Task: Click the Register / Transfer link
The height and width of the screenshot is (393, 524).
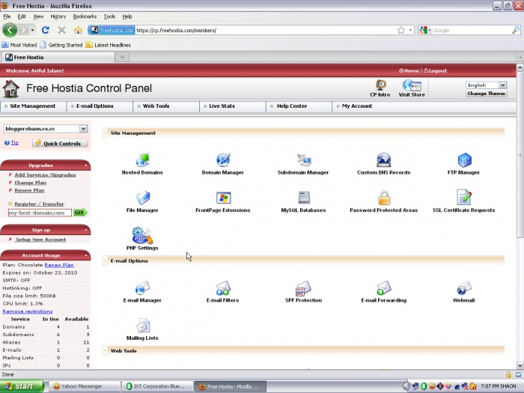Action: pyautogui.click(x=39, y=204)
